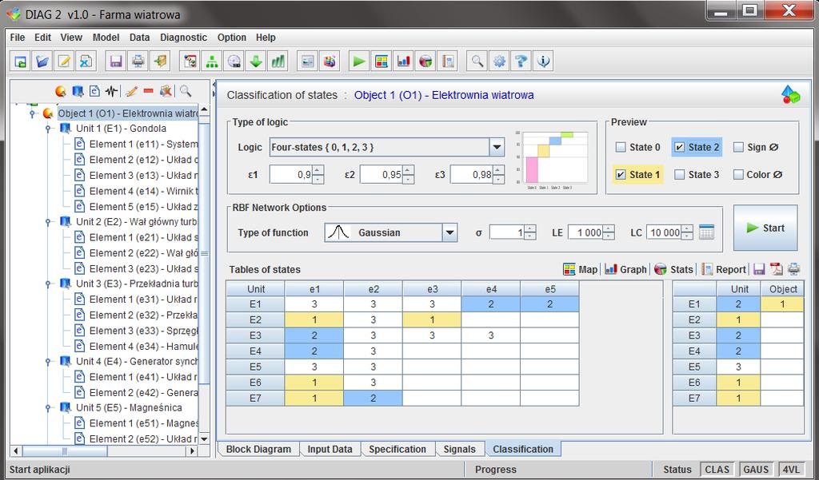Screen dimensions: 819x480
Task: Collapse the Unit 1 (E1) Gondola node
Action: click(47, 129)
